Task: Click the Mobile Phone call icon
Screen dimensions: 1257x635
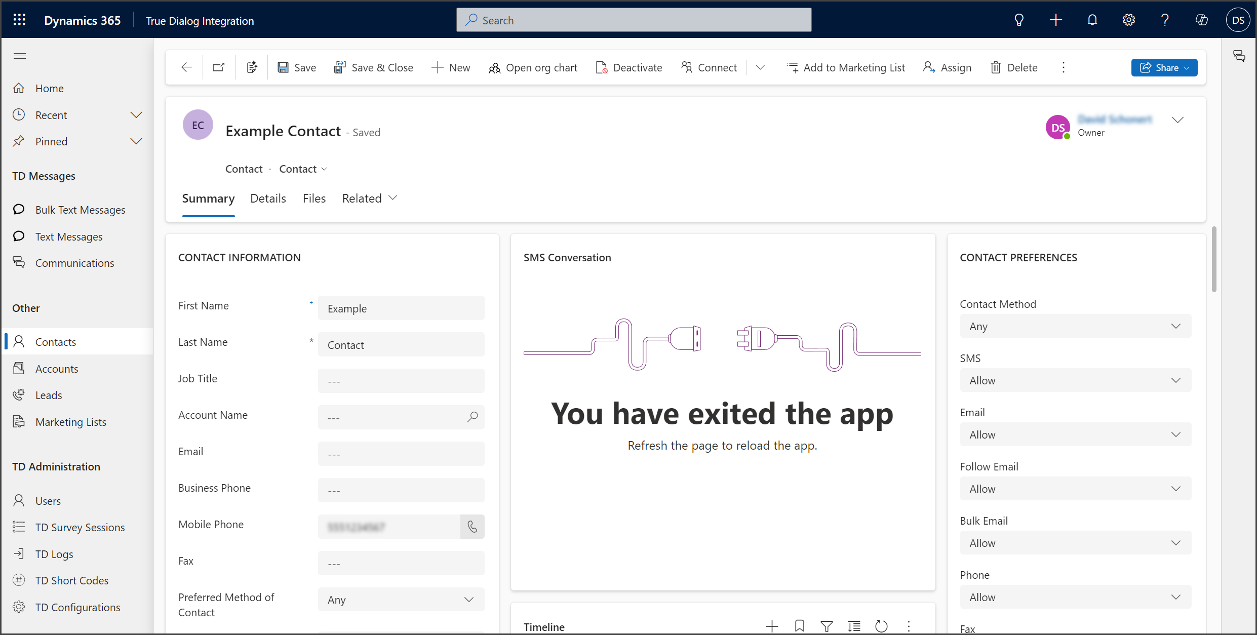Action: click(x=472, y=527)
